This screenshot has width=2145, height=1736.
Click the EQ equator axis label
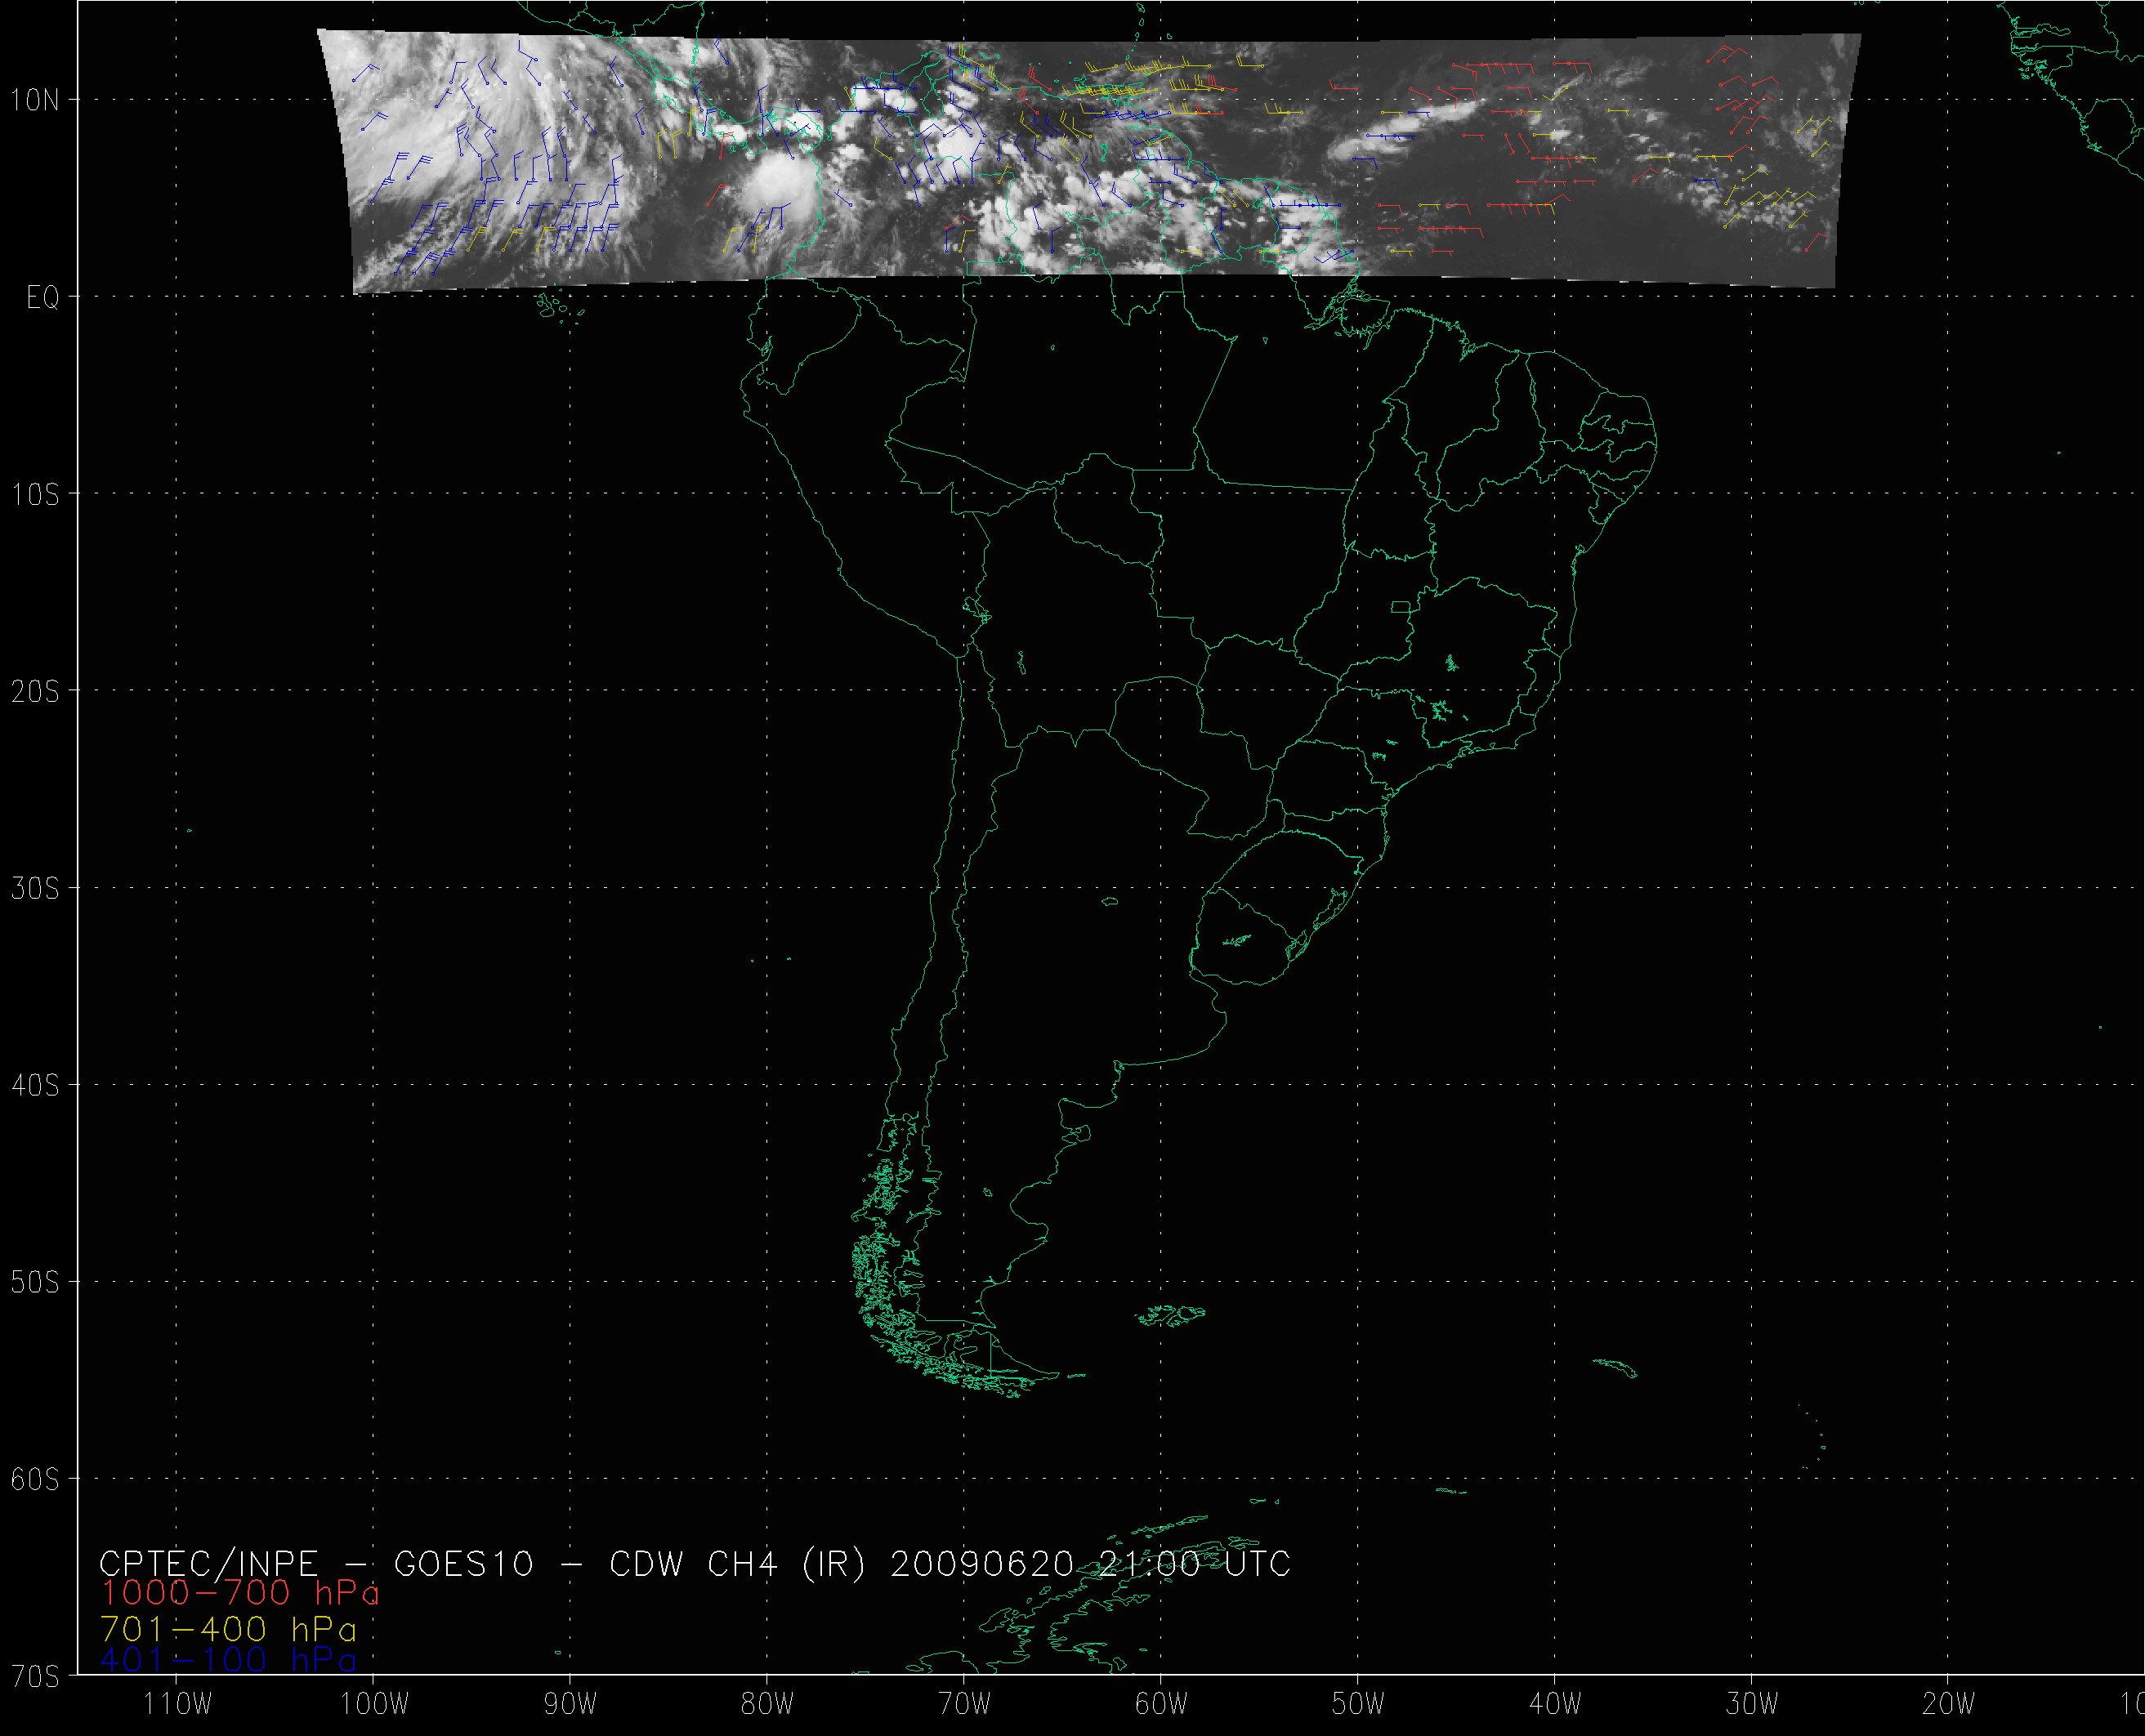click(43, 297)
